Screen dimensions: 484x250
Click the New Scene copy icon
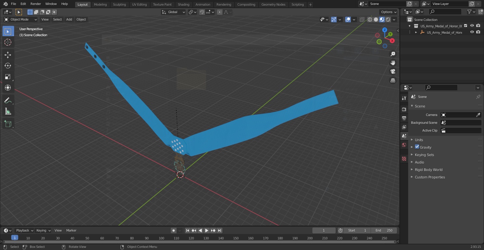[409, 4]
